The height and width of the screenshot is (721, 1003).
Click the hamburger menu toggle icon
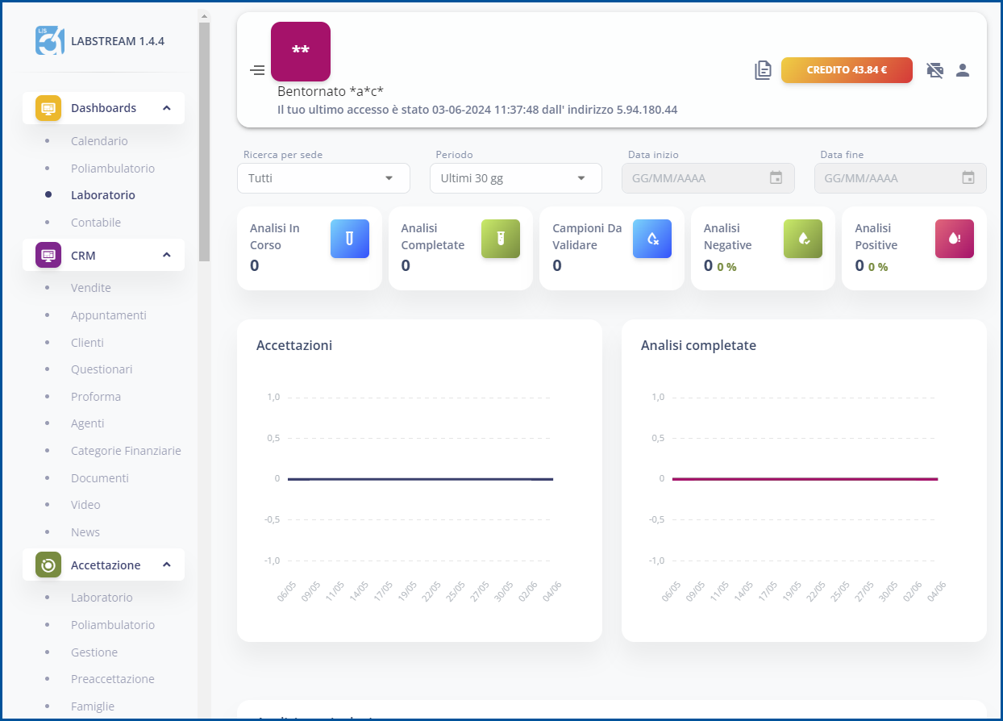click(257, 70)
